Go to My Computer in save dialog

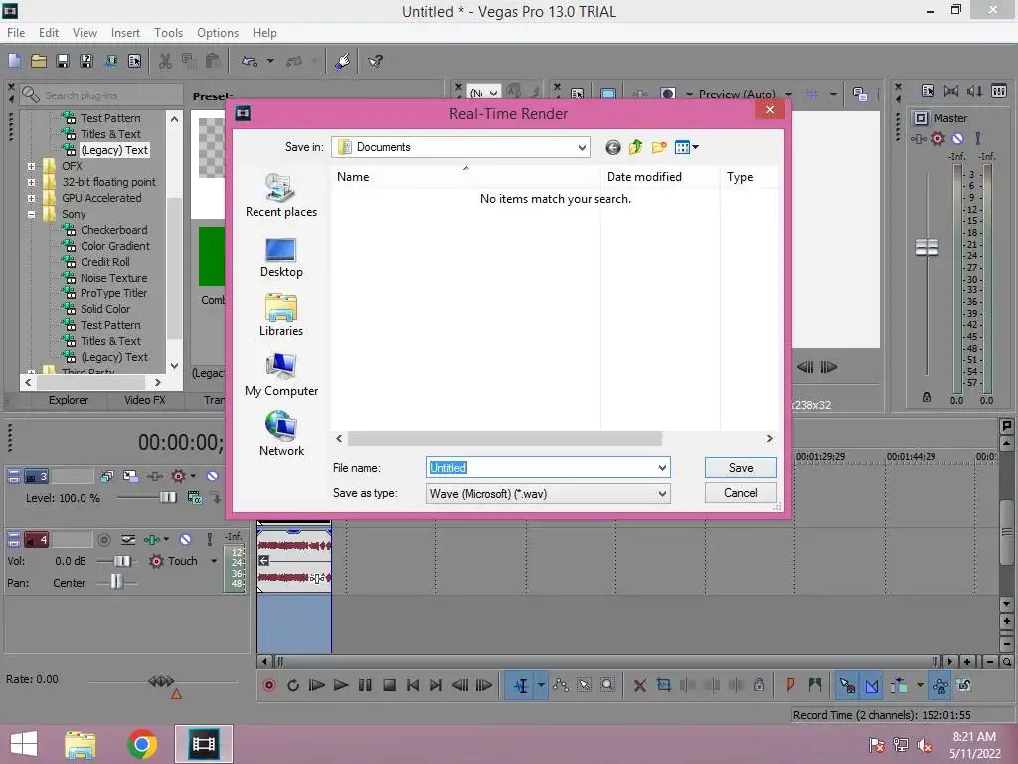click(x=281, y=375)
